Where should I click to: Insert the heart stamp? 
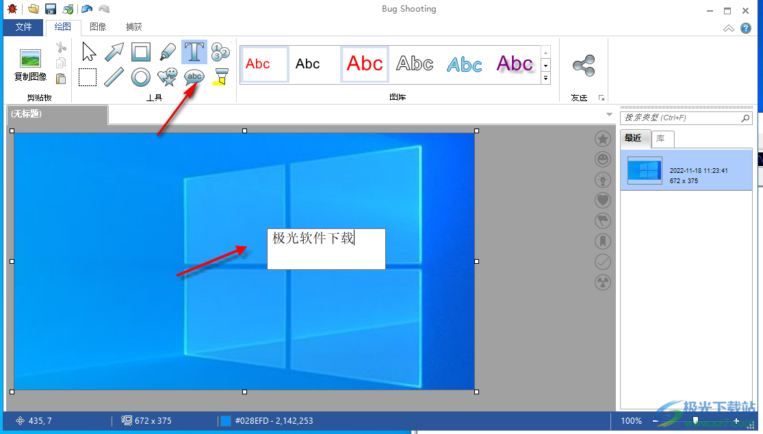[x=603, y=200]
